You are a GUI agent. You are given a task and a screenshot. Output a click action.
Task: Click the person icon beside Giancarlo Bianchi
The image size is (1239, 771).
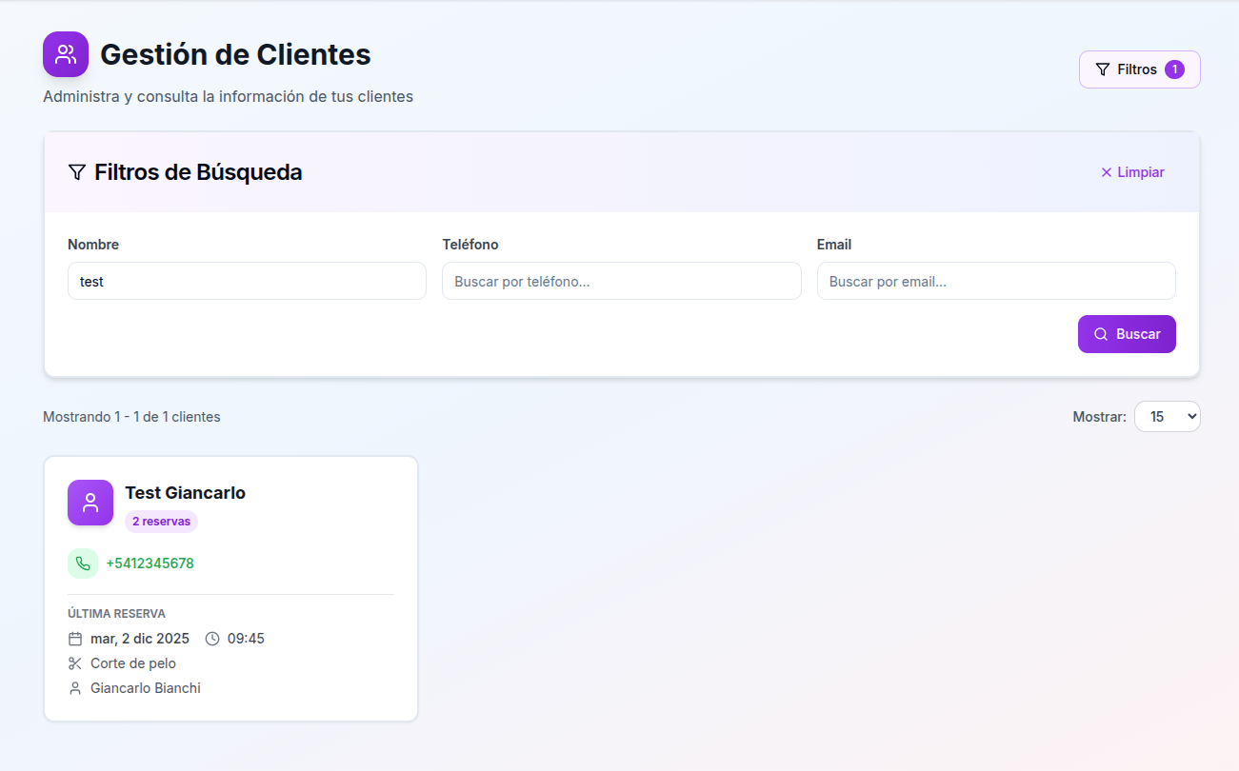pyautogui.click(x=75, y=687)
